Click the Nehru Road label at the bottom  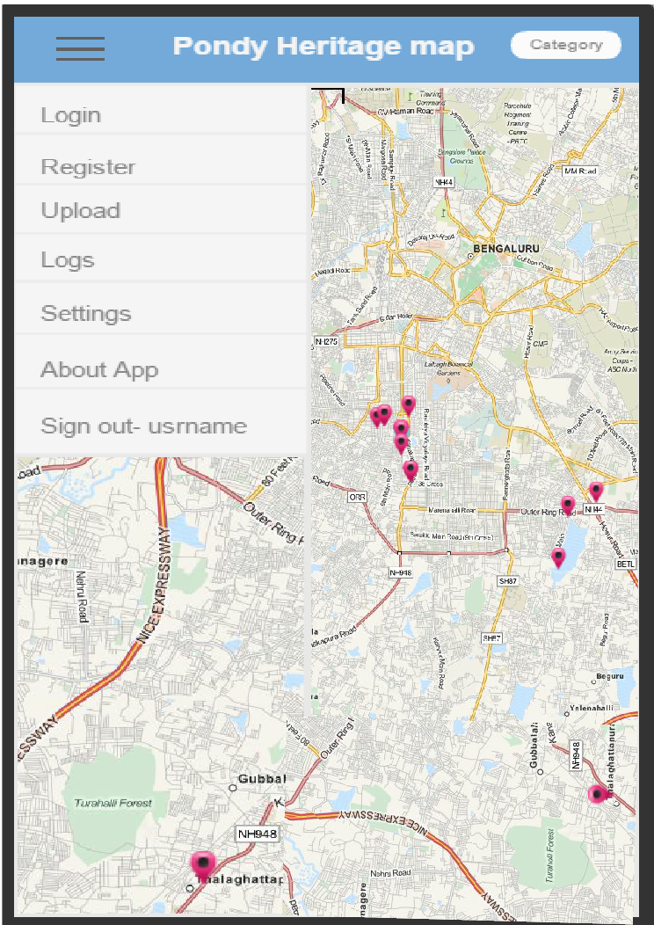pos(390,872)
